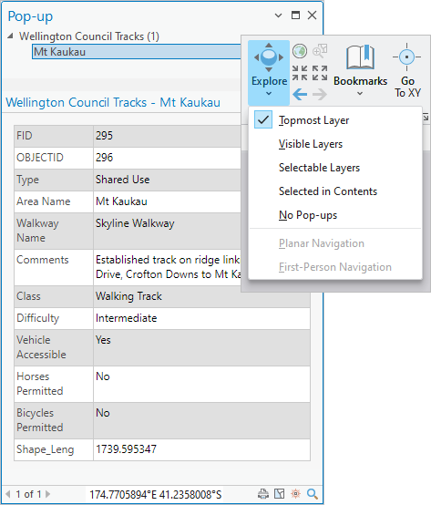Image resolution: width=431 pixels, height=505 pixels.
Task: Open the Explore dropdown arrow
Action: tap(269, 93)
